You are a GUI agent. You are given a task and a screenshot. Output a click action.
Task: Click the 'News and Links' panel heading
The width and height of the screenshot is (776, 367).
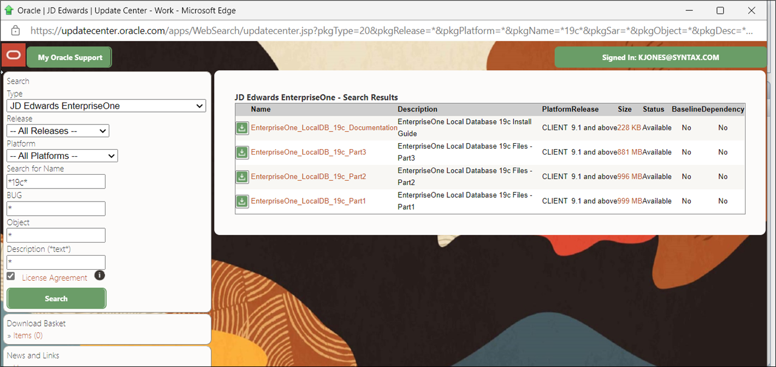[33, 356]
